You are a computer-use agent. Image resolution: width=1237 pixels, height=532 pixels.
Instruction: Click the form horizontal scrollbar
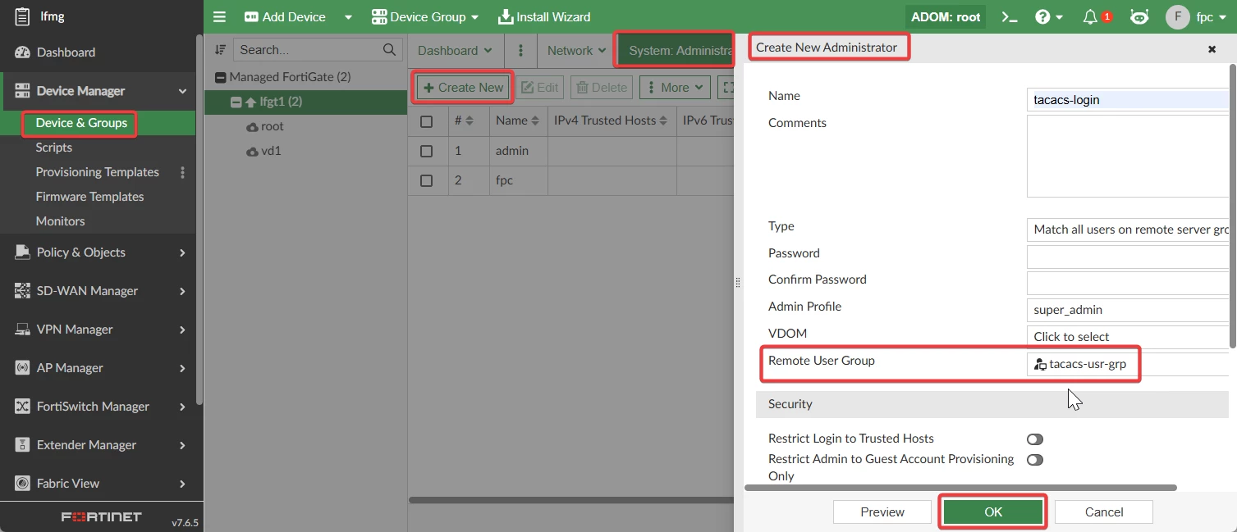960,488
